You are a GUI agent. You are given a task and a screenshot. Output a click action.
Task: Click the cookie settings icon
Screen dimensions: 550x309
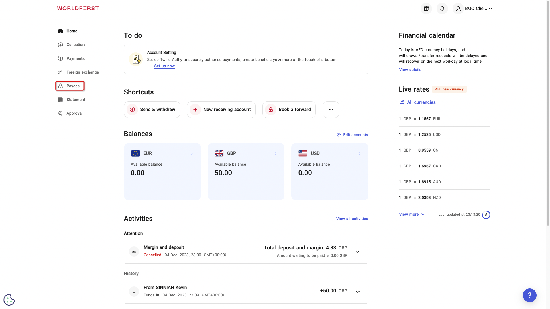tap(9, 300)
